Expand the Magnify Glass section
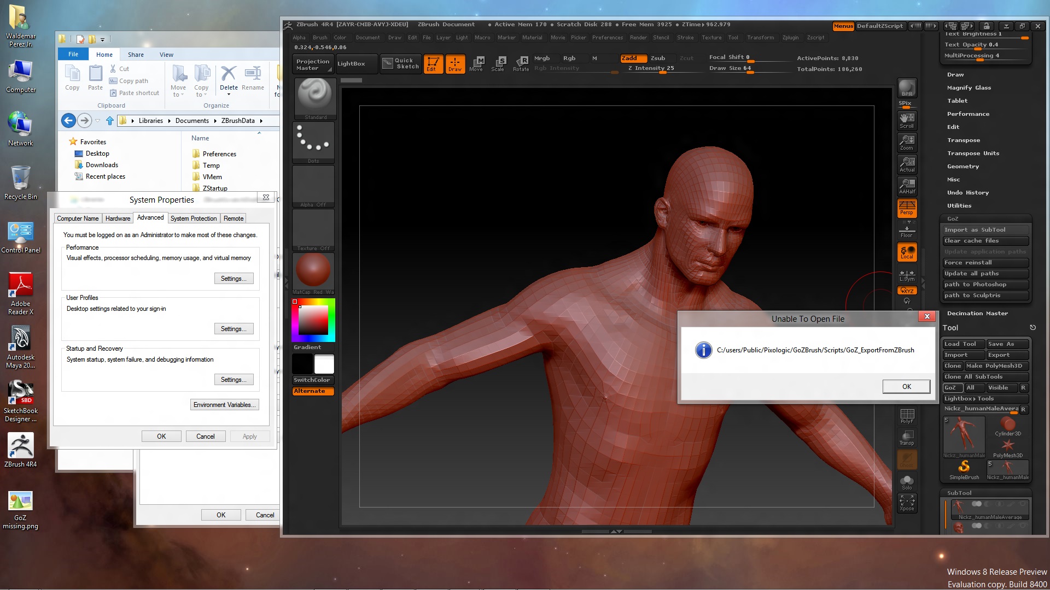The image size is (1050, 590). [969, 88]
